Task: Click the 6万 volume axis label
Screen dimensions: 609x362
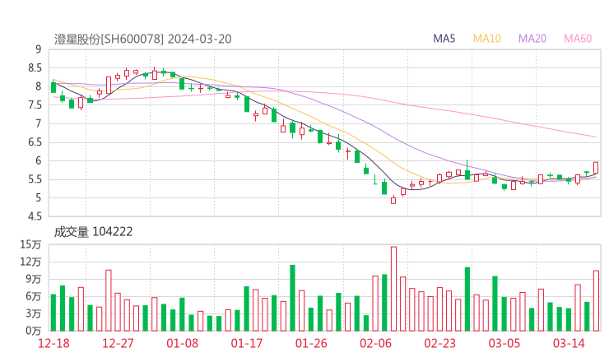Action: [34, 296]
